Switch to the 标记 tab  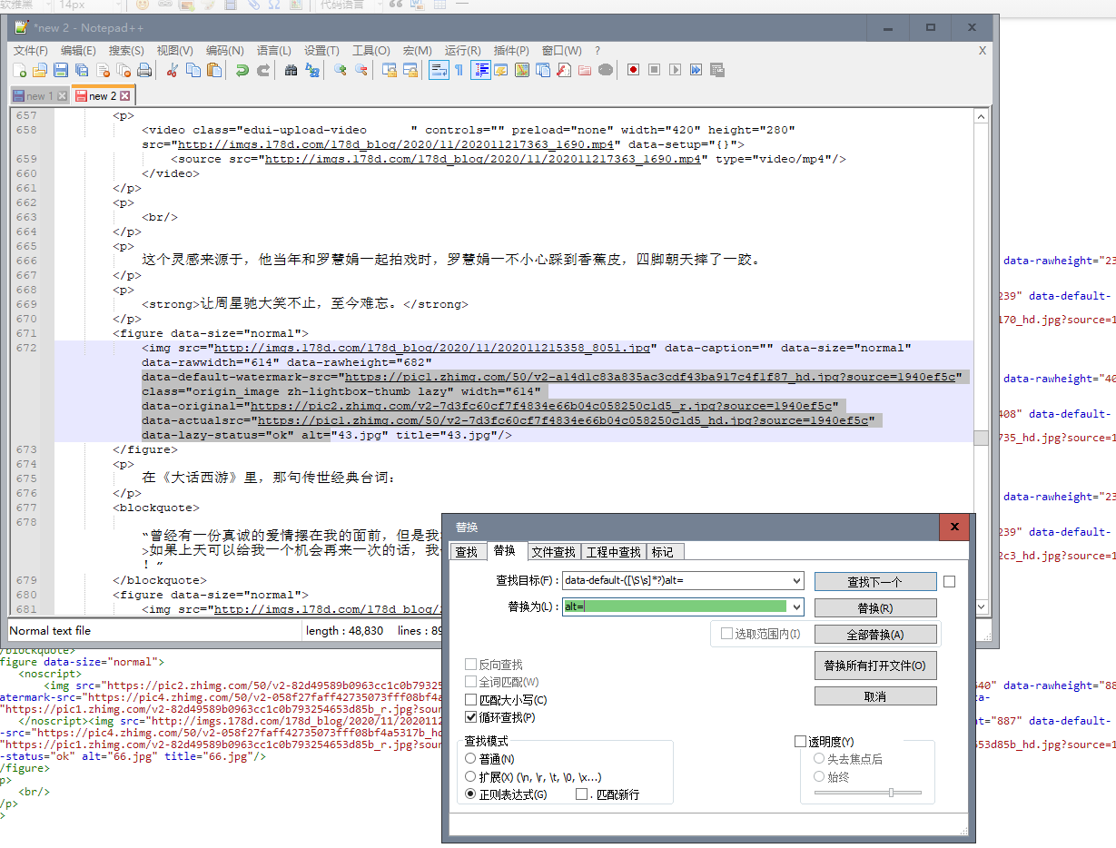pyautogui.click(x=663, y=552)
